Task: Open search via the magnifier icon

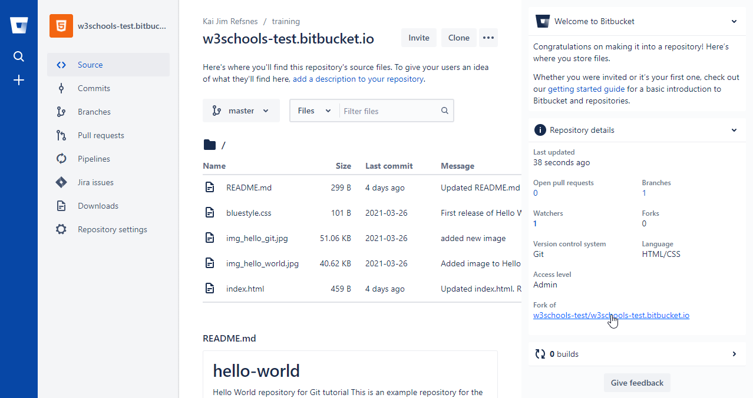Action: tap(19, 56)
